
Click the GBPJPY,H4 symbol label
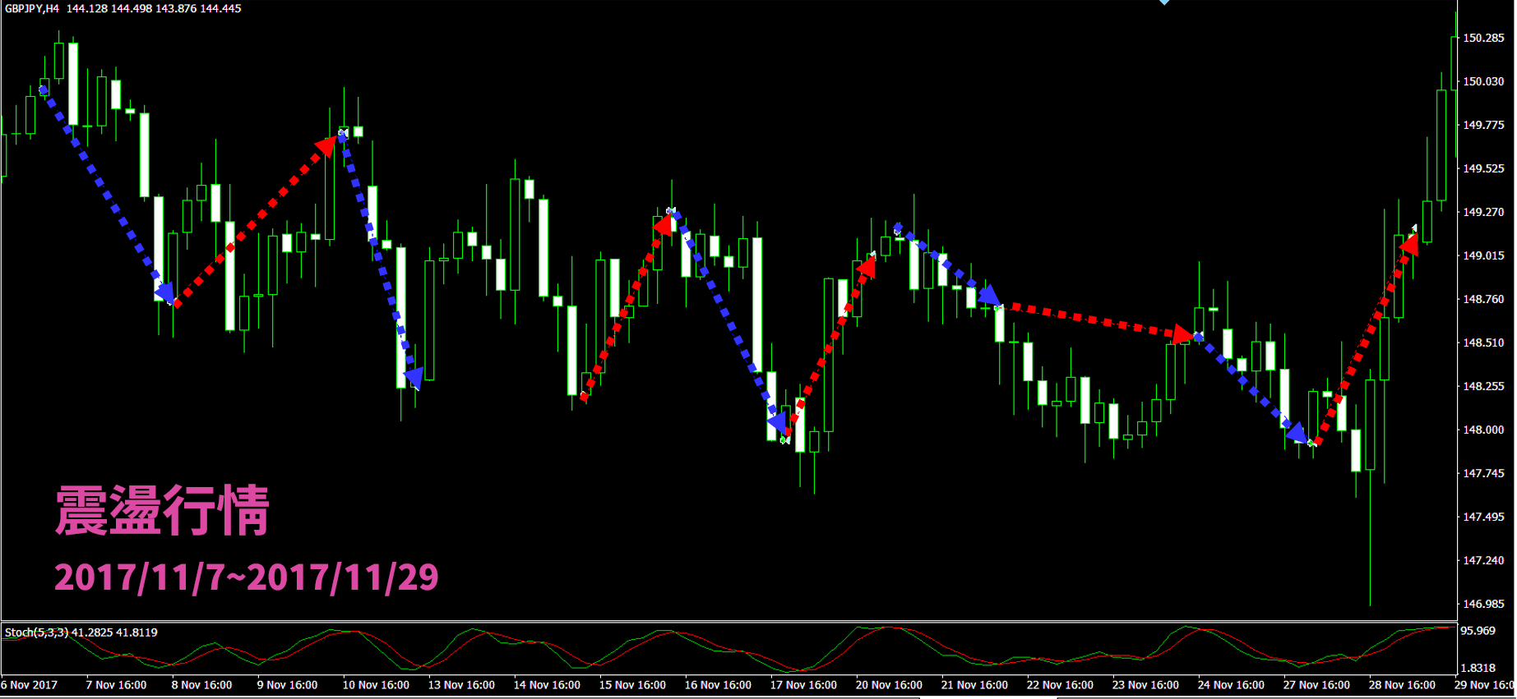[32, 8]
